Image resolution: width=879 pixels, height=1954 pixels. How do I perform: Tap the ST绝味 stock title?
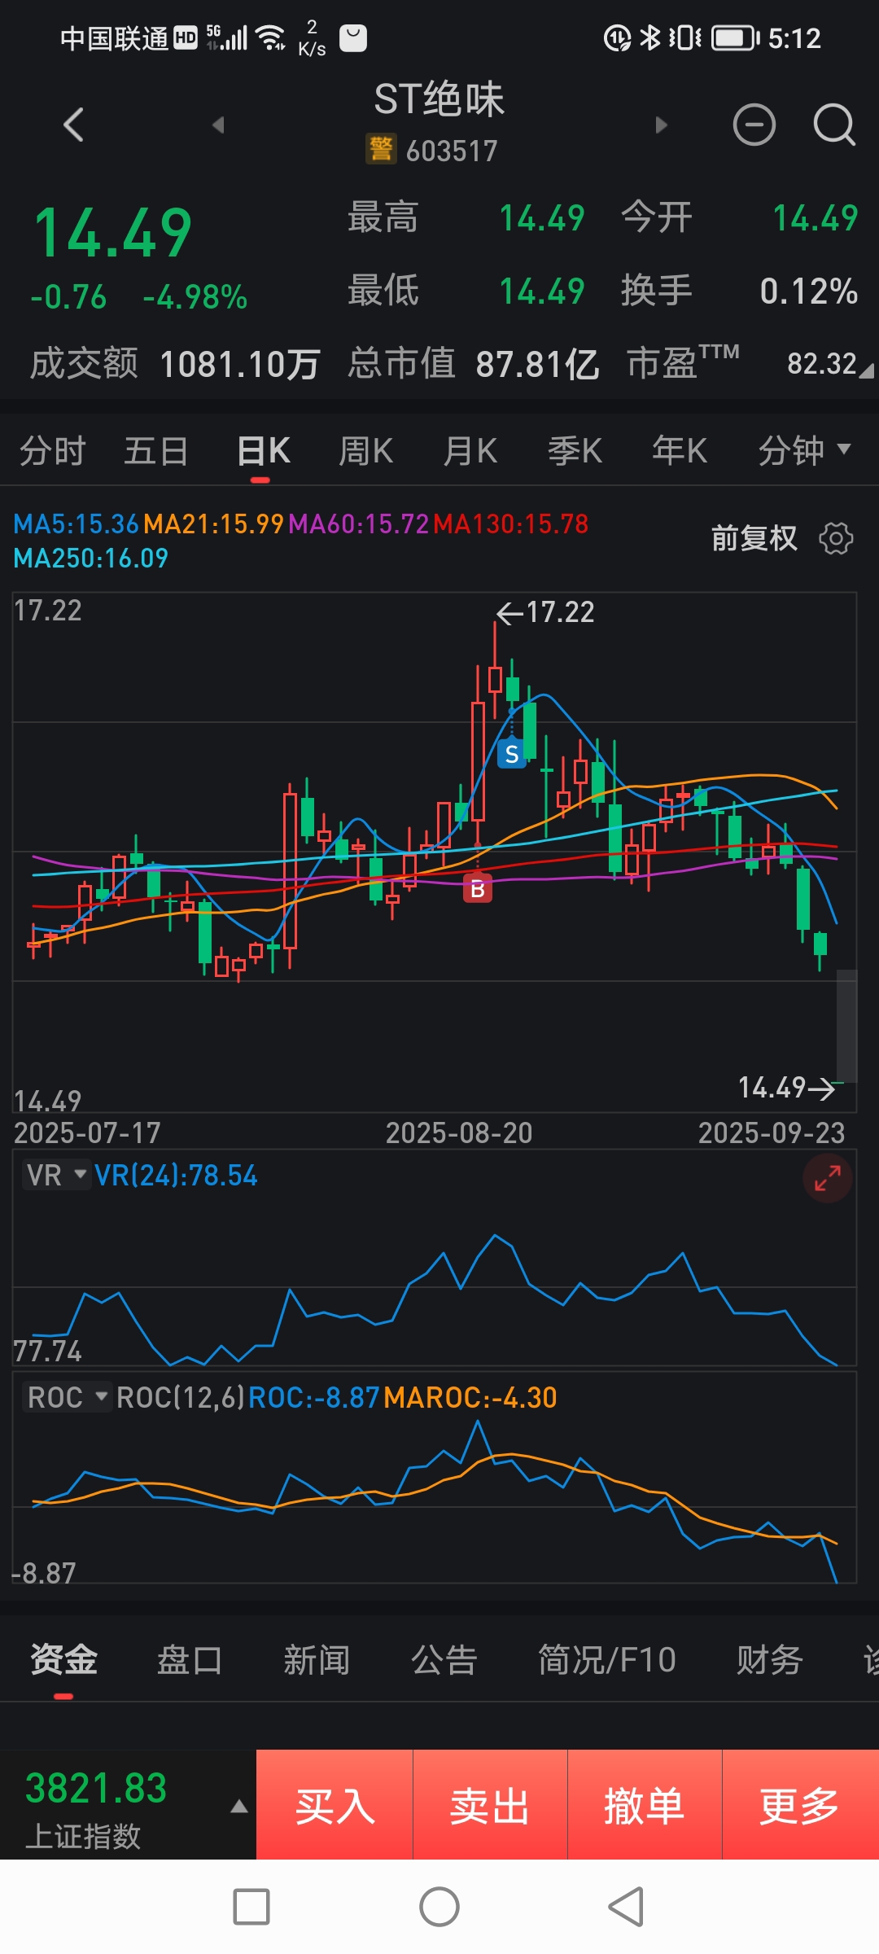439,99
